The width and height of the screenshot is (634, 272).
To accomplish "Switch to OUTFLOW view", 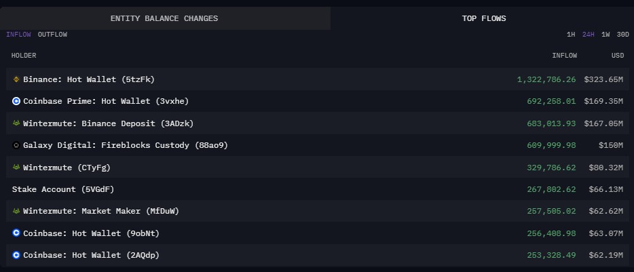I will (x=52, y=35).
